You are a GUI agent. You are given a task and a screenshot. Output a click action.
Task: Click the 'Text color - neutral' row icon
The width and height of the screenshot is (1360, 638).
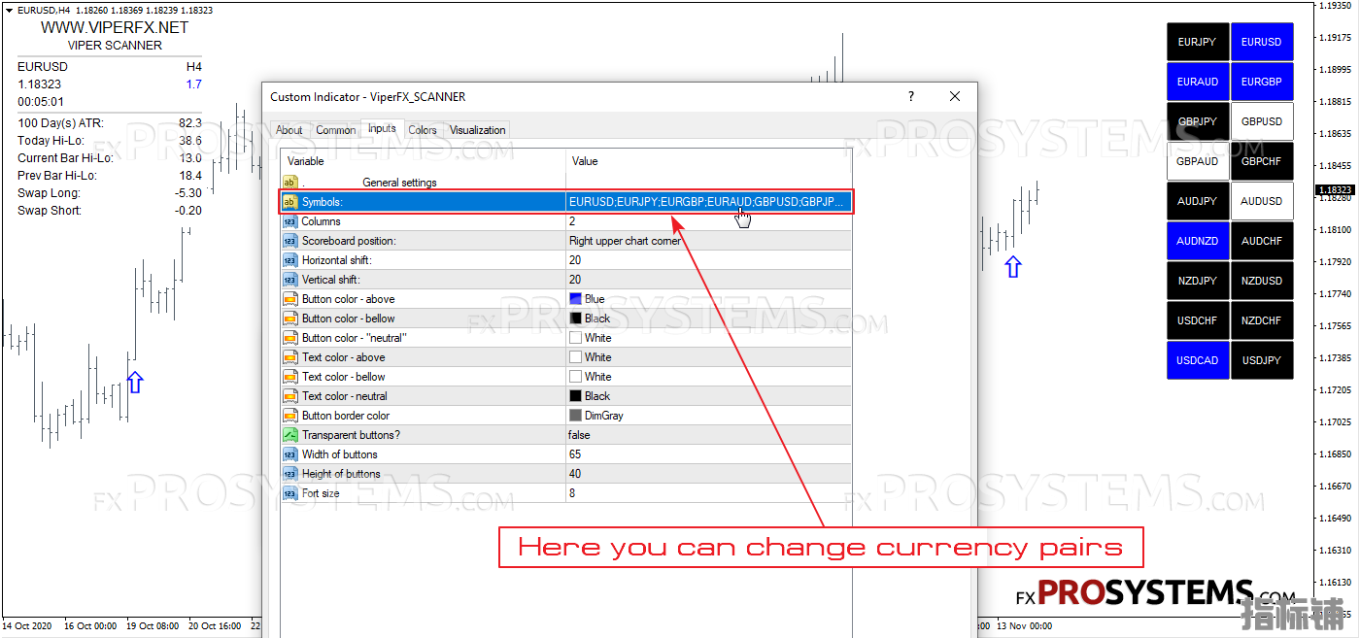pyautogui.click(x=289, y=396)
